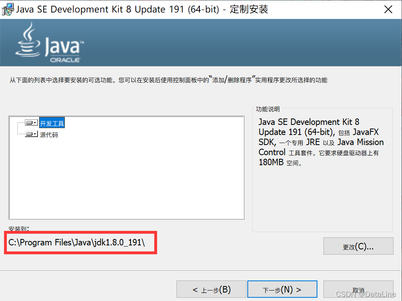
Task: Click the installer icon in title bar
Action: click(8, 9)
